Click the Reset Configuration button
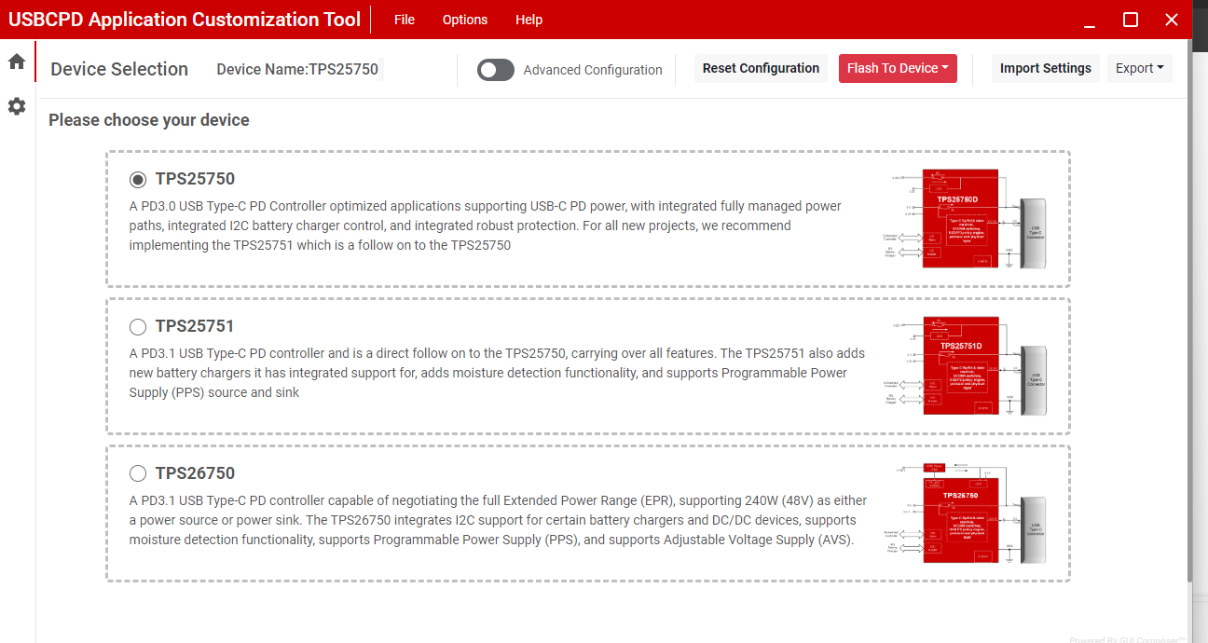The image size is (1208, 643). point(761,68)
